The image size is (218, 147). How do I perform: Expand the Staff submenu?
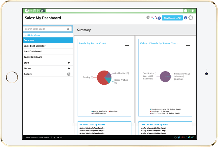69,62
